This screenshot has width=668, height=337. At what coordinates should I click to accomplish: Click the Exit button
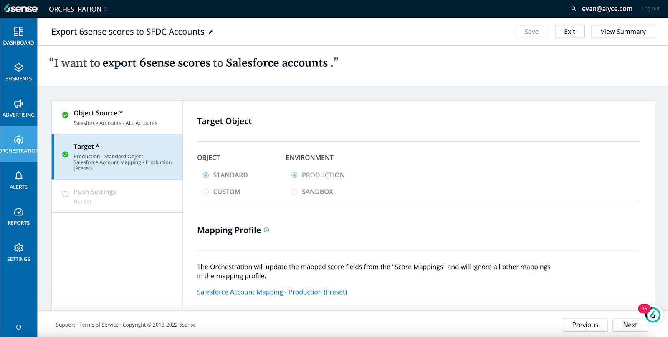(x=569, y=32)
